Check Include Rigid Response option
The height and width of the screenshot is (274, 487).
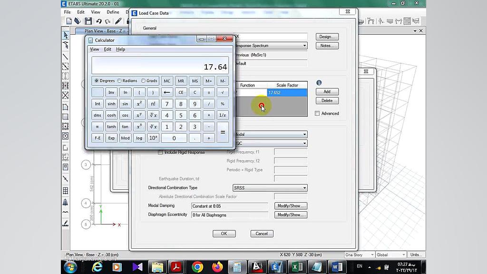click(160, 152)
